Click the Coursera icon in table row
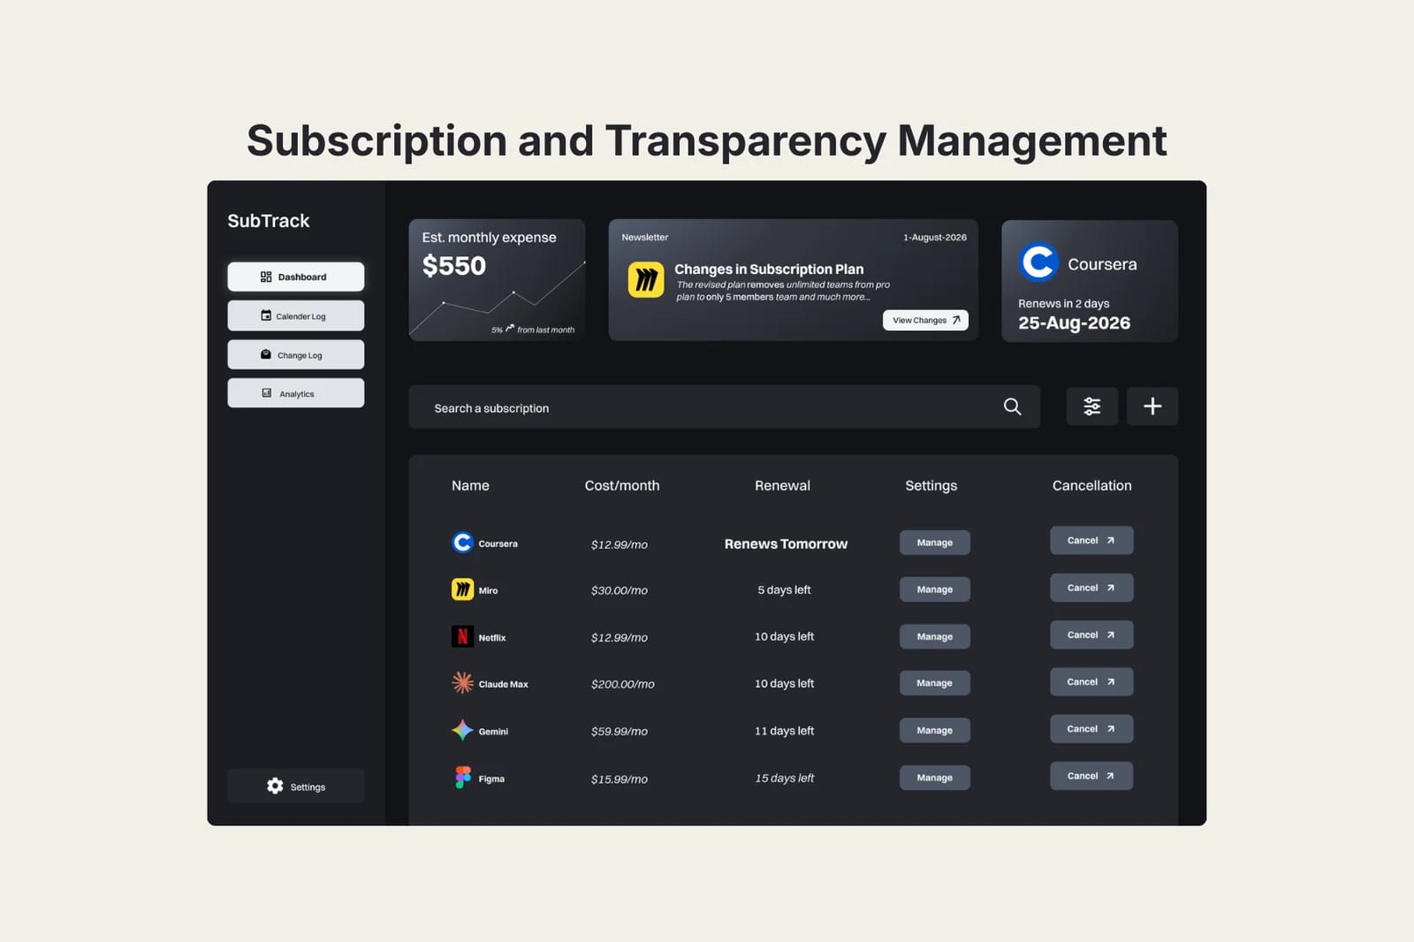This screenshot has height=942, width=1414. [x=462, y=542]
